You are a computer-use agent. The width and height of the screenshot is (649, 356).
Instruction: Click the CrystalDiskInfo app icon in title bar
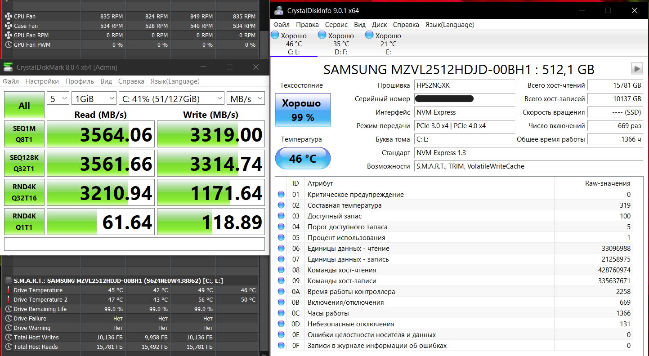pos(279,10)
